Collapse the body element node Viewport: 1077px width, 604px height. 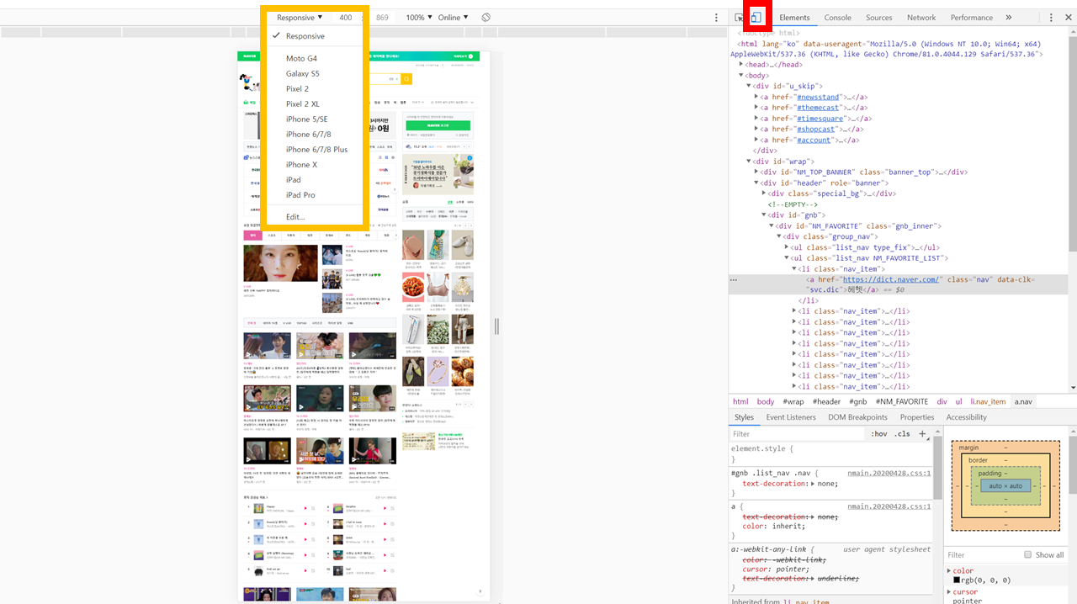(741, 76)
